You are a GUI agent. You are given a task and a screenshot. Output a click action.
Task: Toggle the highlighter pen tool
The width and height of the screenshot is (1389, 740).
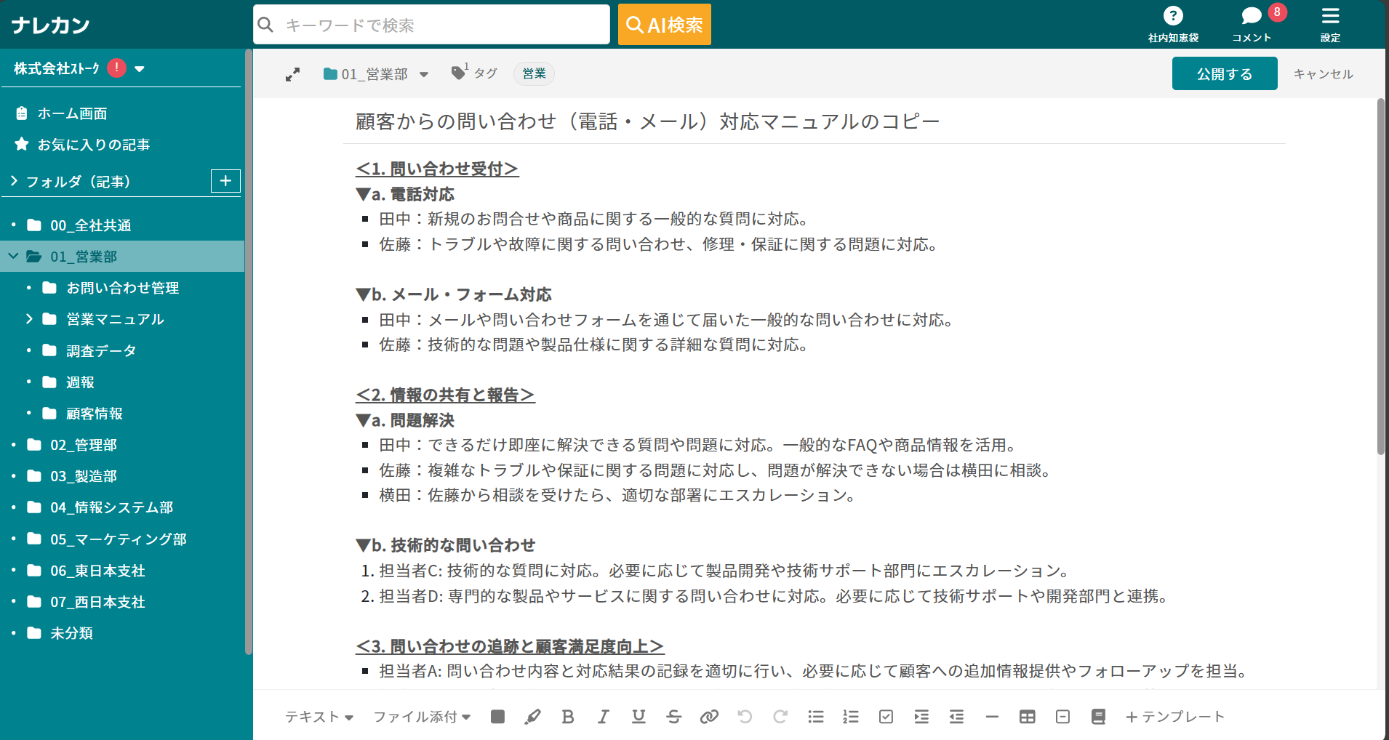tap(533, 717)
